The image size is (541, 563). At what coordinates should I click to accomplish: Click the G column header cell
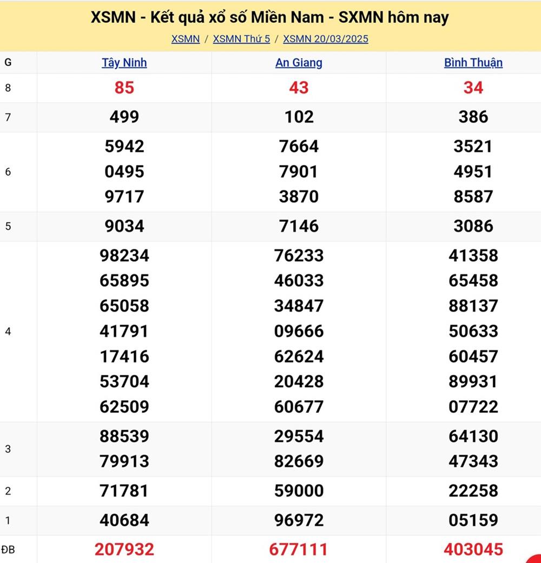pyautogui.click(x=8, y=63)
